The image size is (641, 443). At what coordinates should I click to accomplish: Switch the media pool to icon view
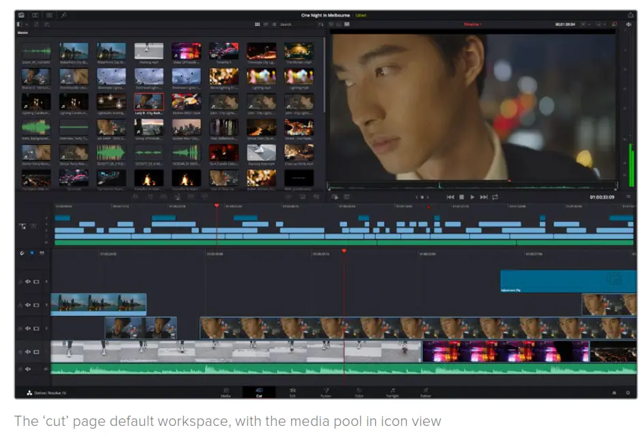click(x=258, y=24)
